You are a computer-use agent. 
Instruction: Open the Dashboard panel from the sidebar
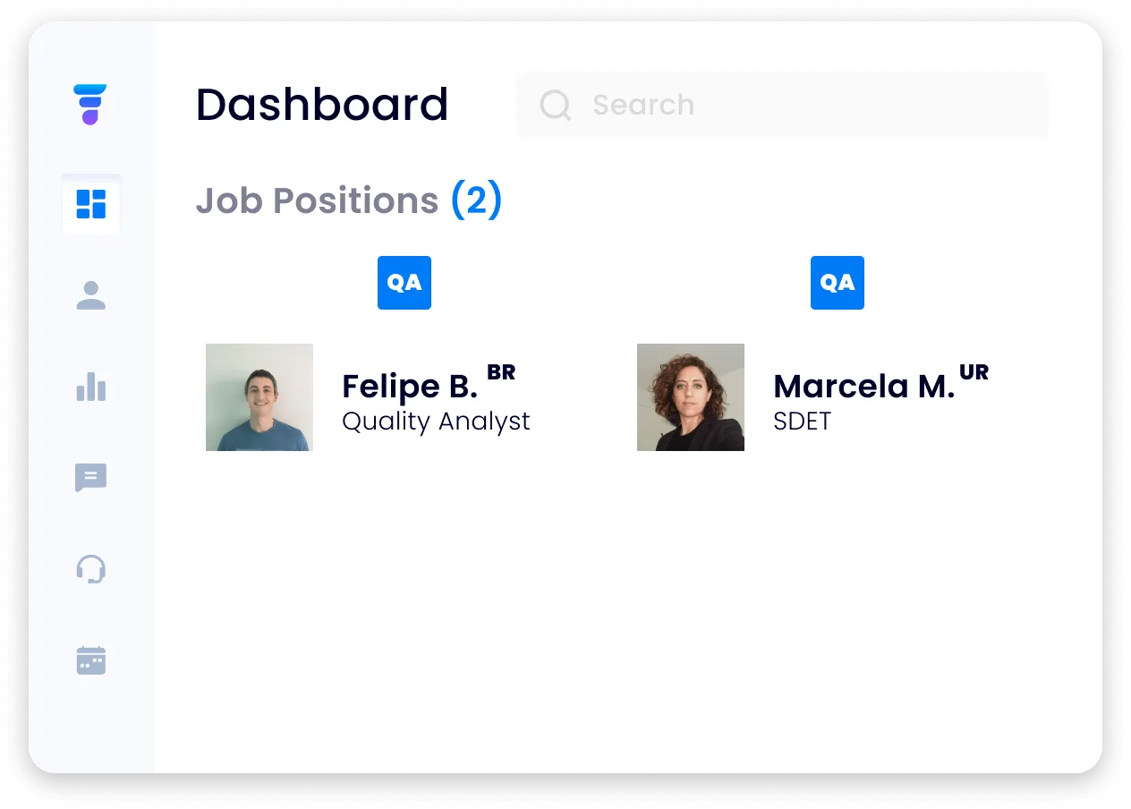[x=90, y=204]
